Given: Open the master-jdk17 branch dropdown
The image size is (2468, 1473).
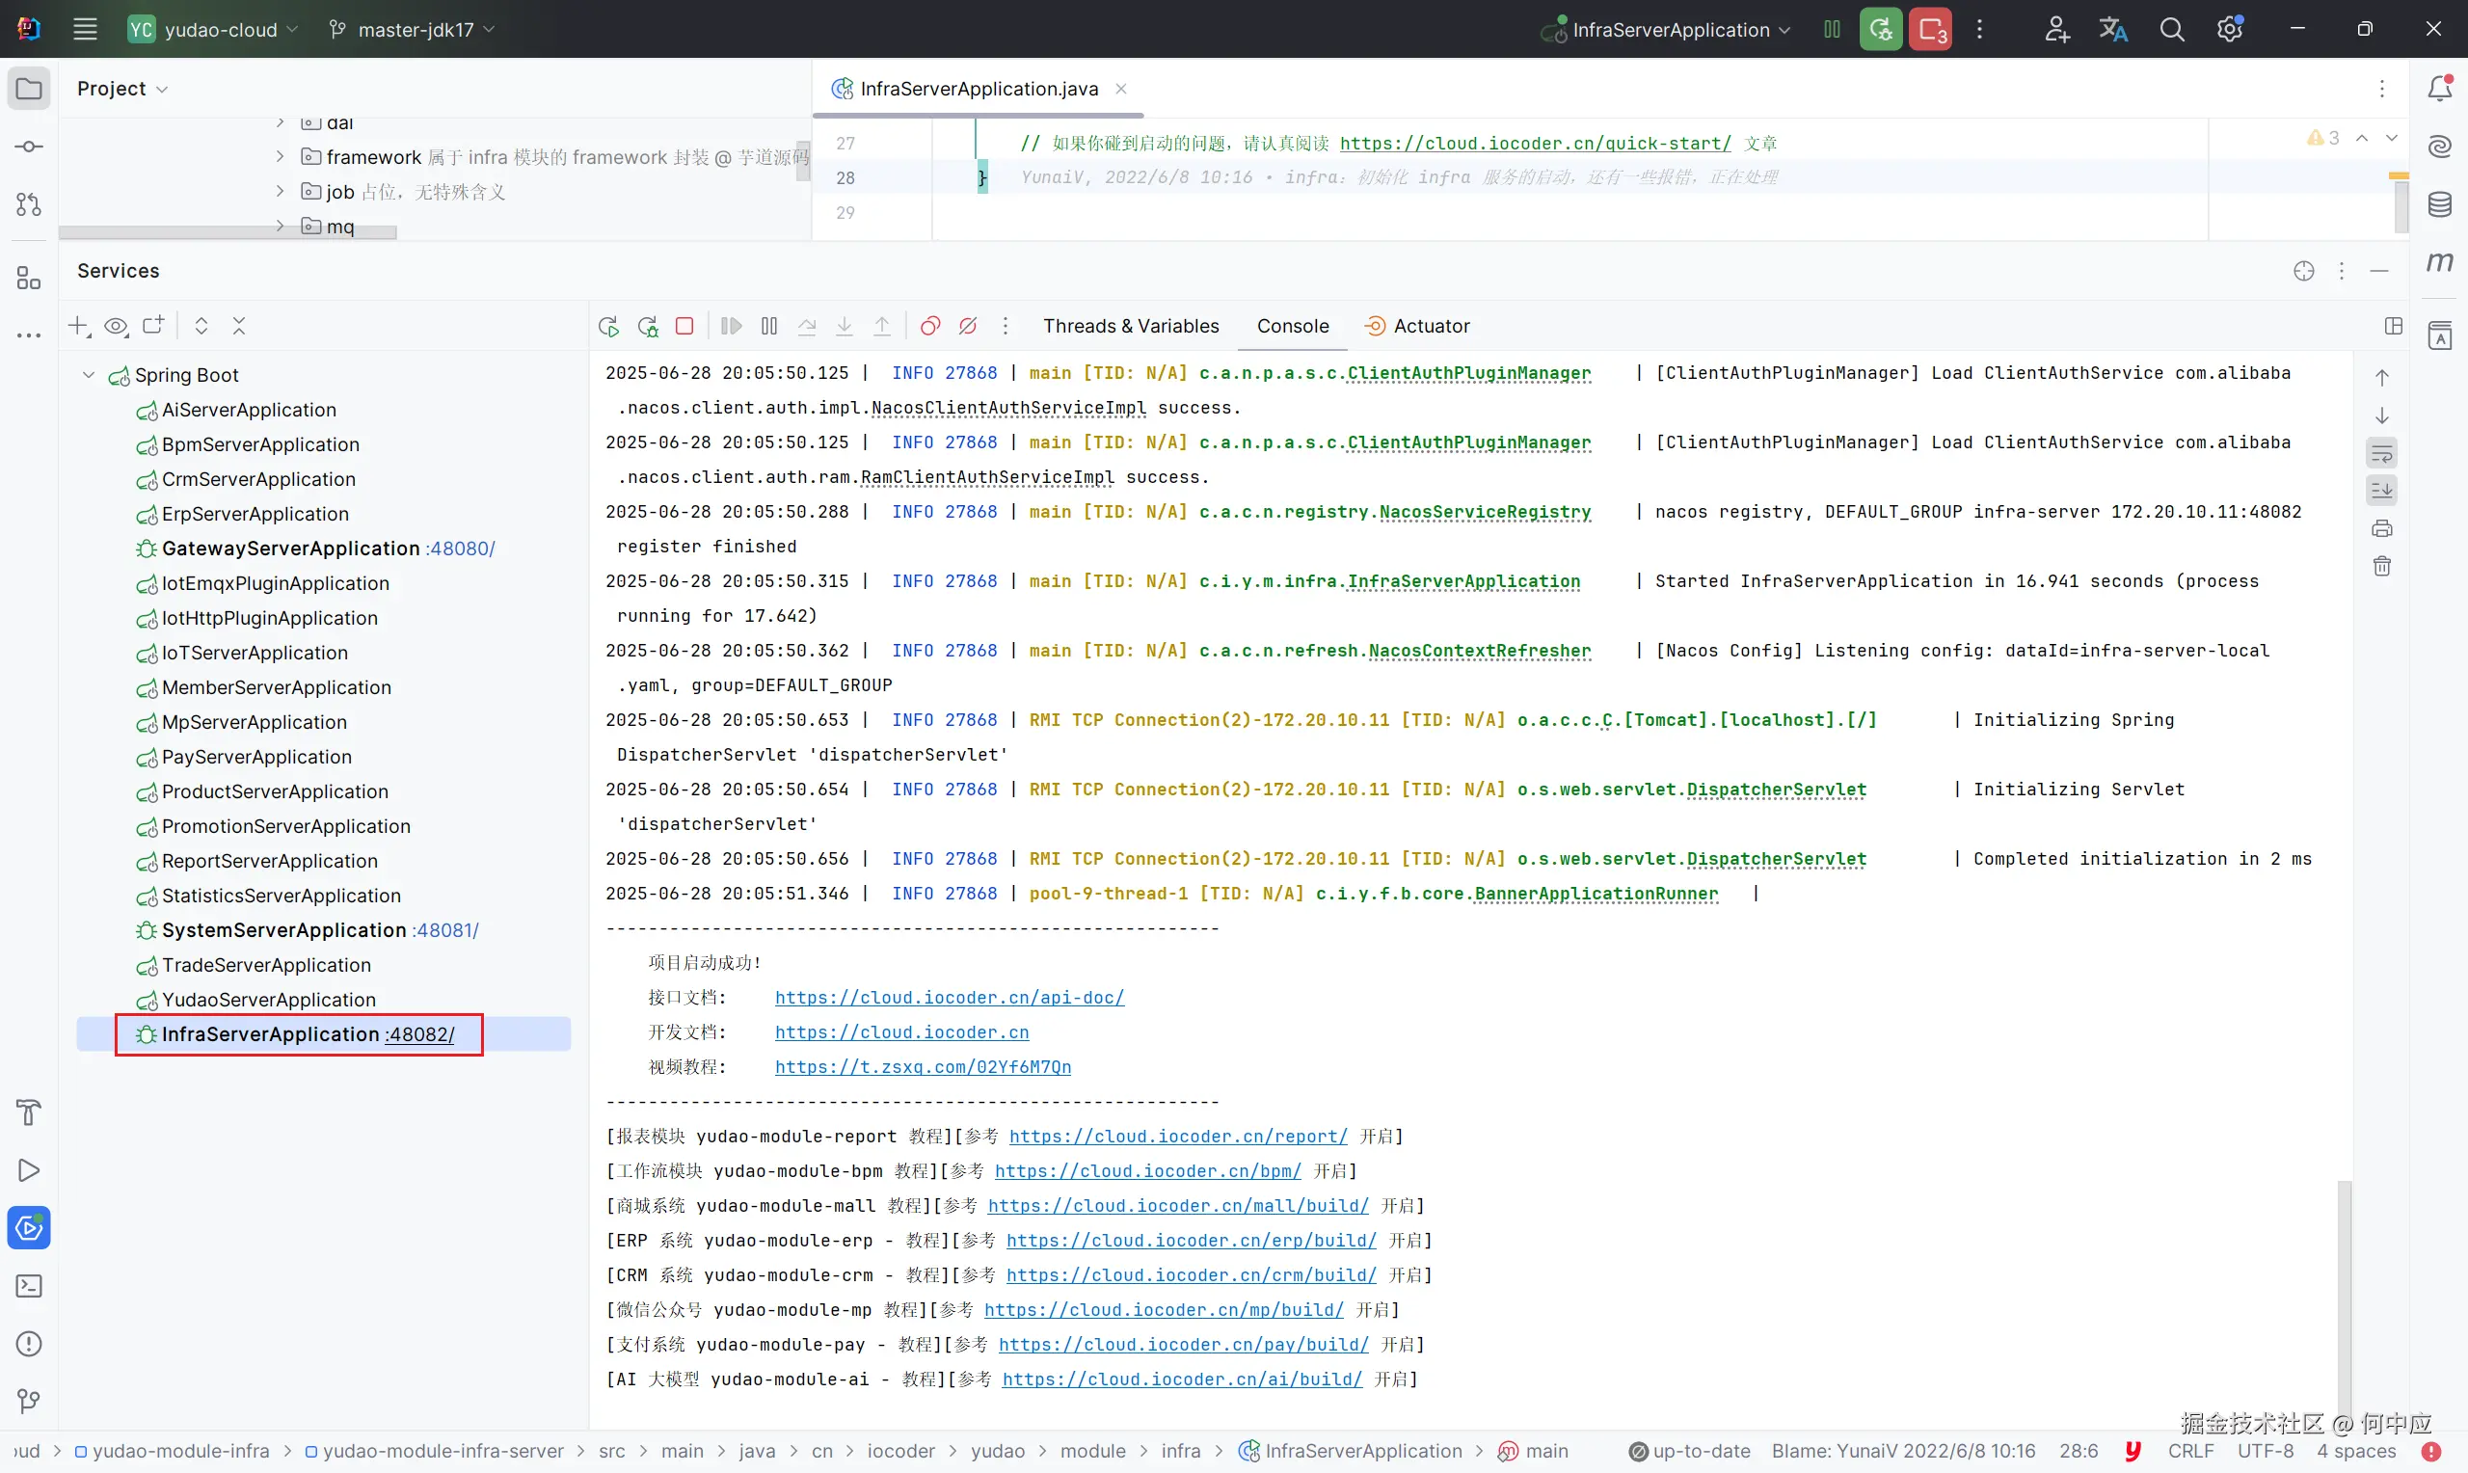Looking at the screenshot, I should 413,30.
